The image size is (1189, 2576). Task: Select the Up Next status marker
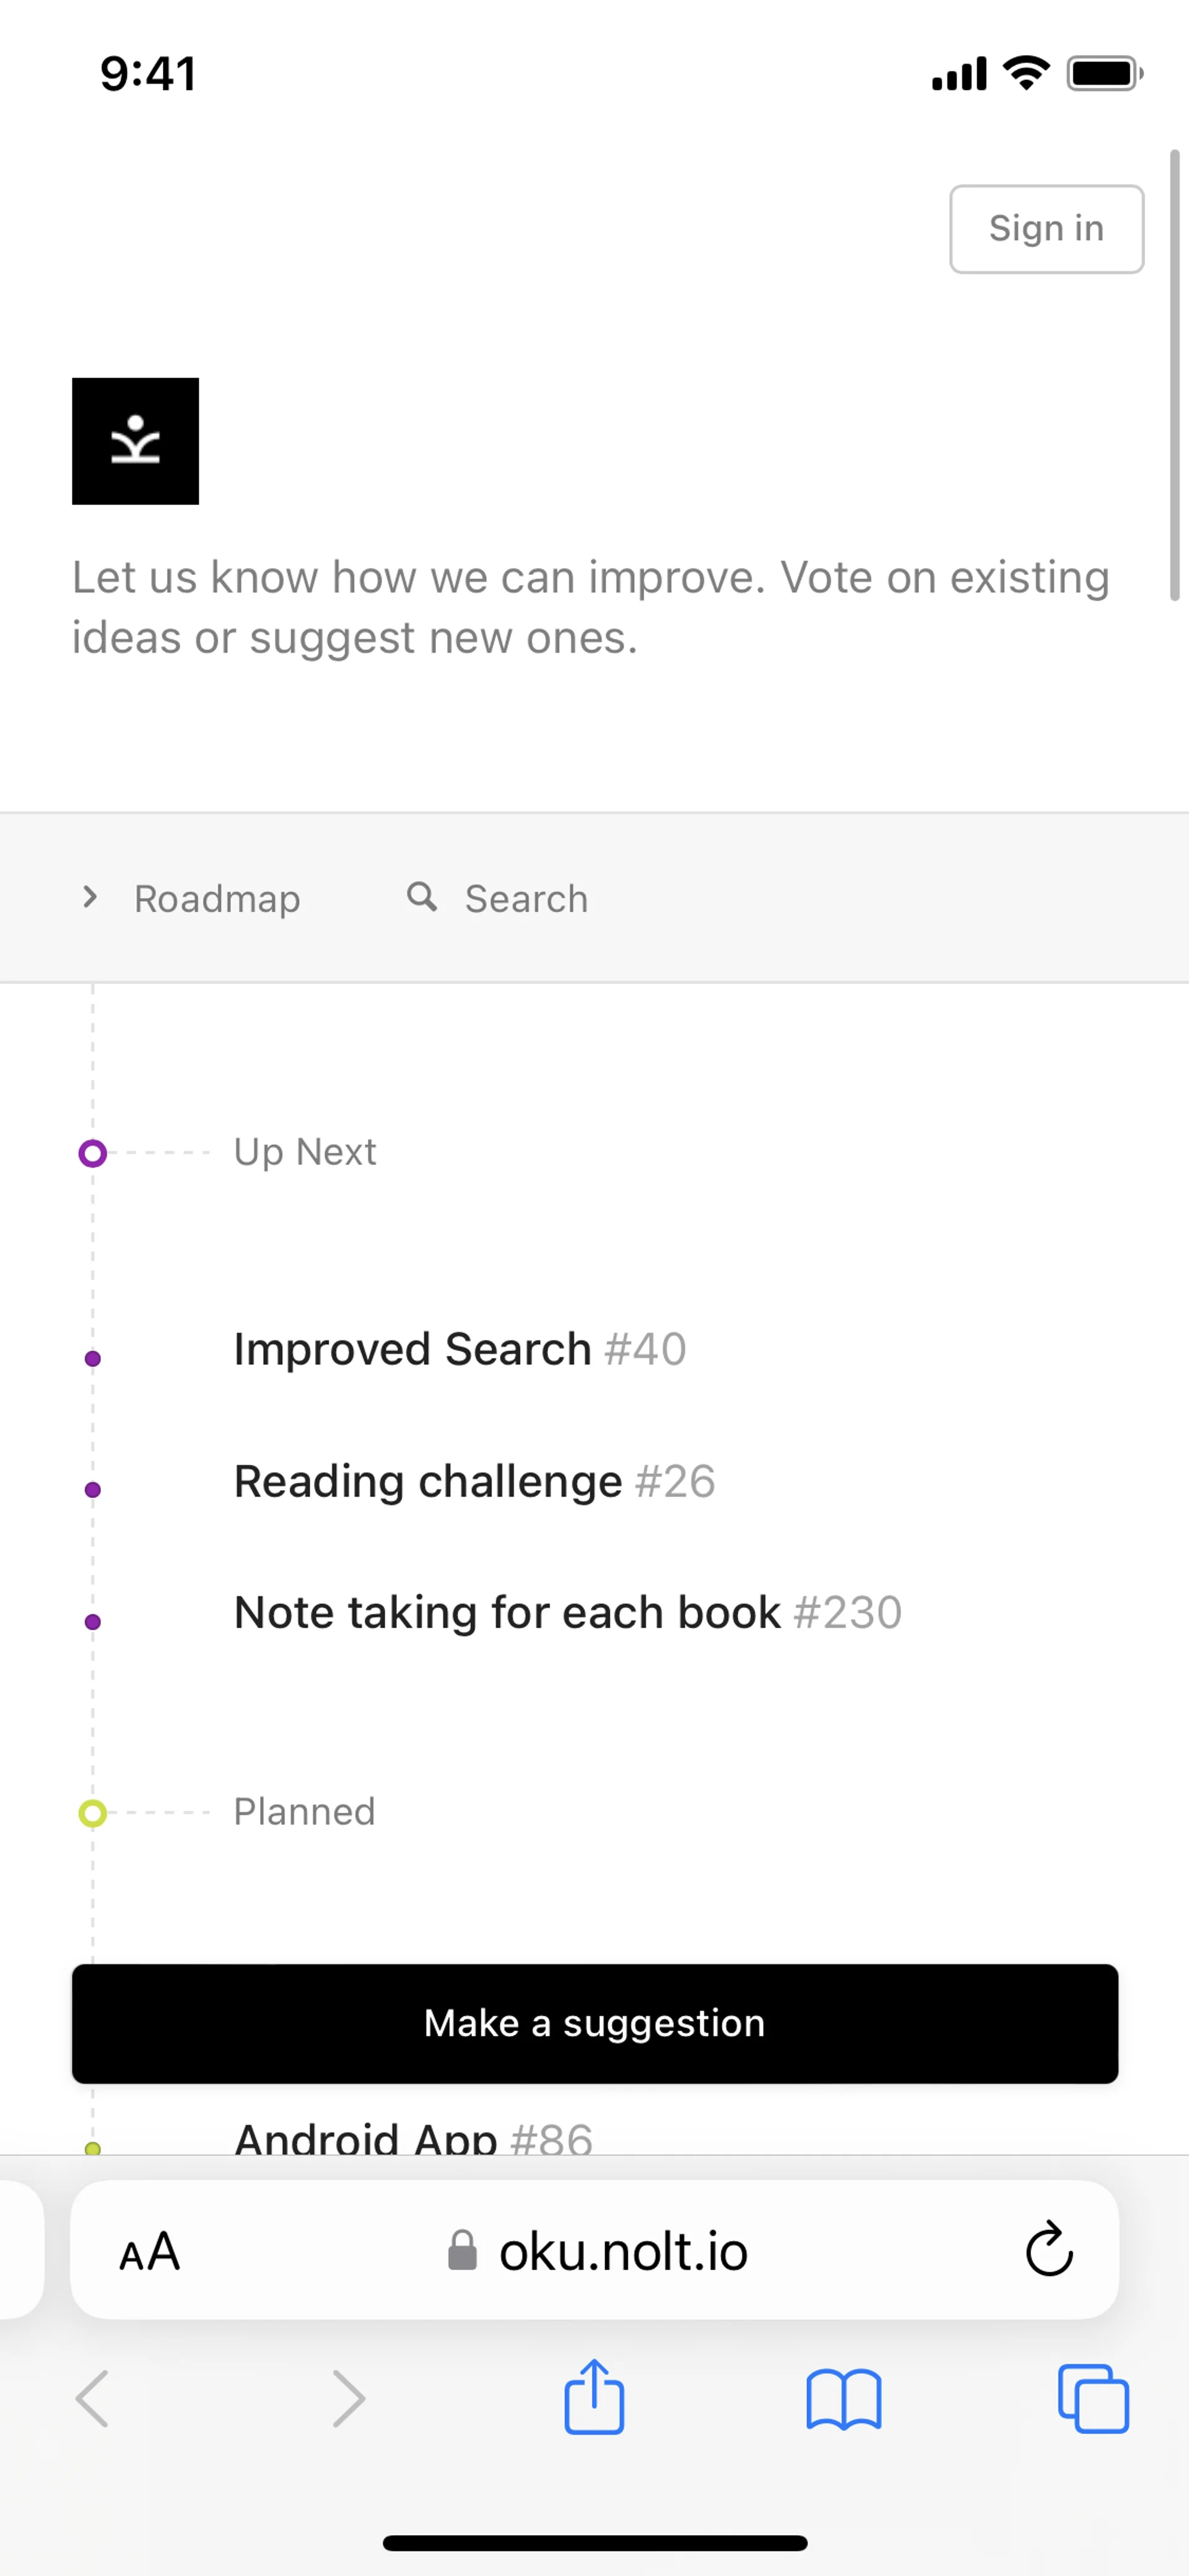[93, 1153]
